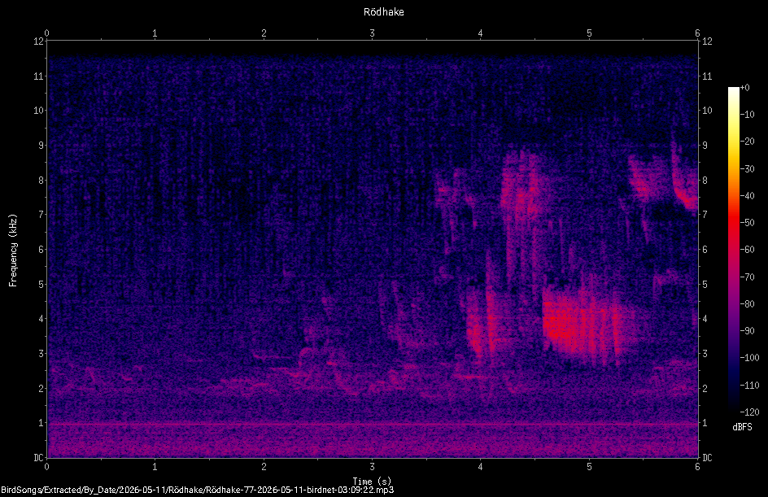Click the 1 second tick on bottom axis

155,467
